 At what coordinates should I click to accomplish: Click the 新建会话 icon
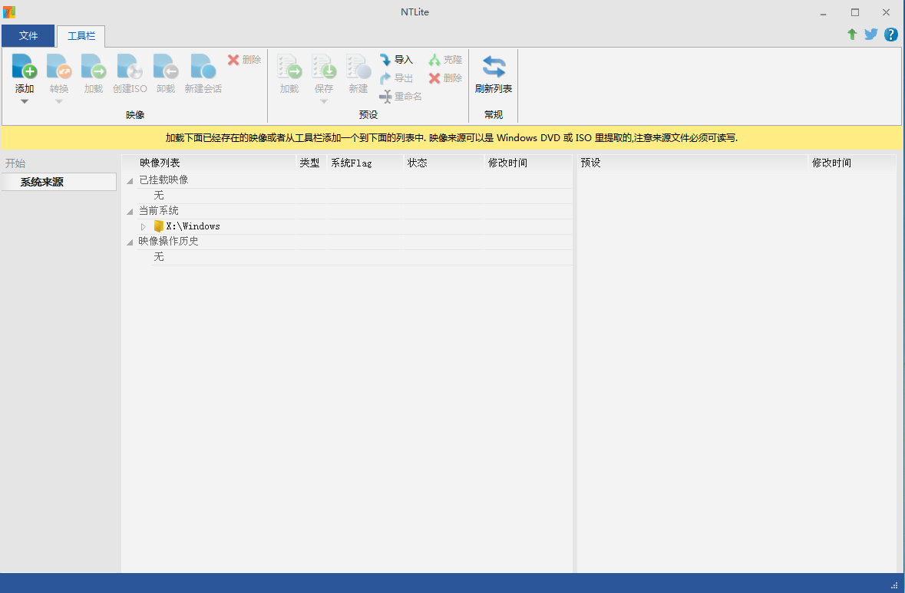(x=203, y=67)
